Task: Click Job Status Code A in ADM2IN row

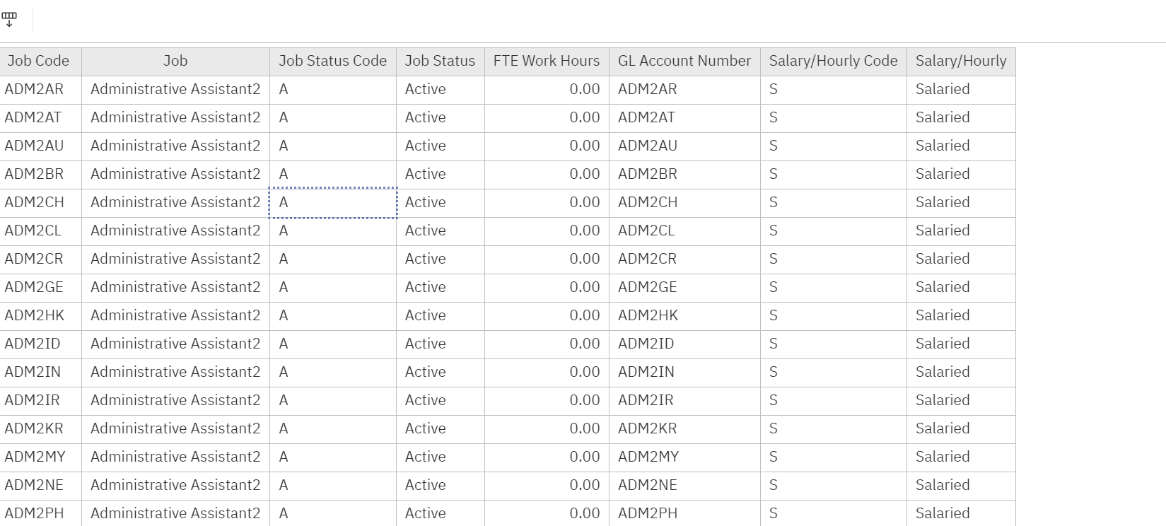Action: [333, 373]
